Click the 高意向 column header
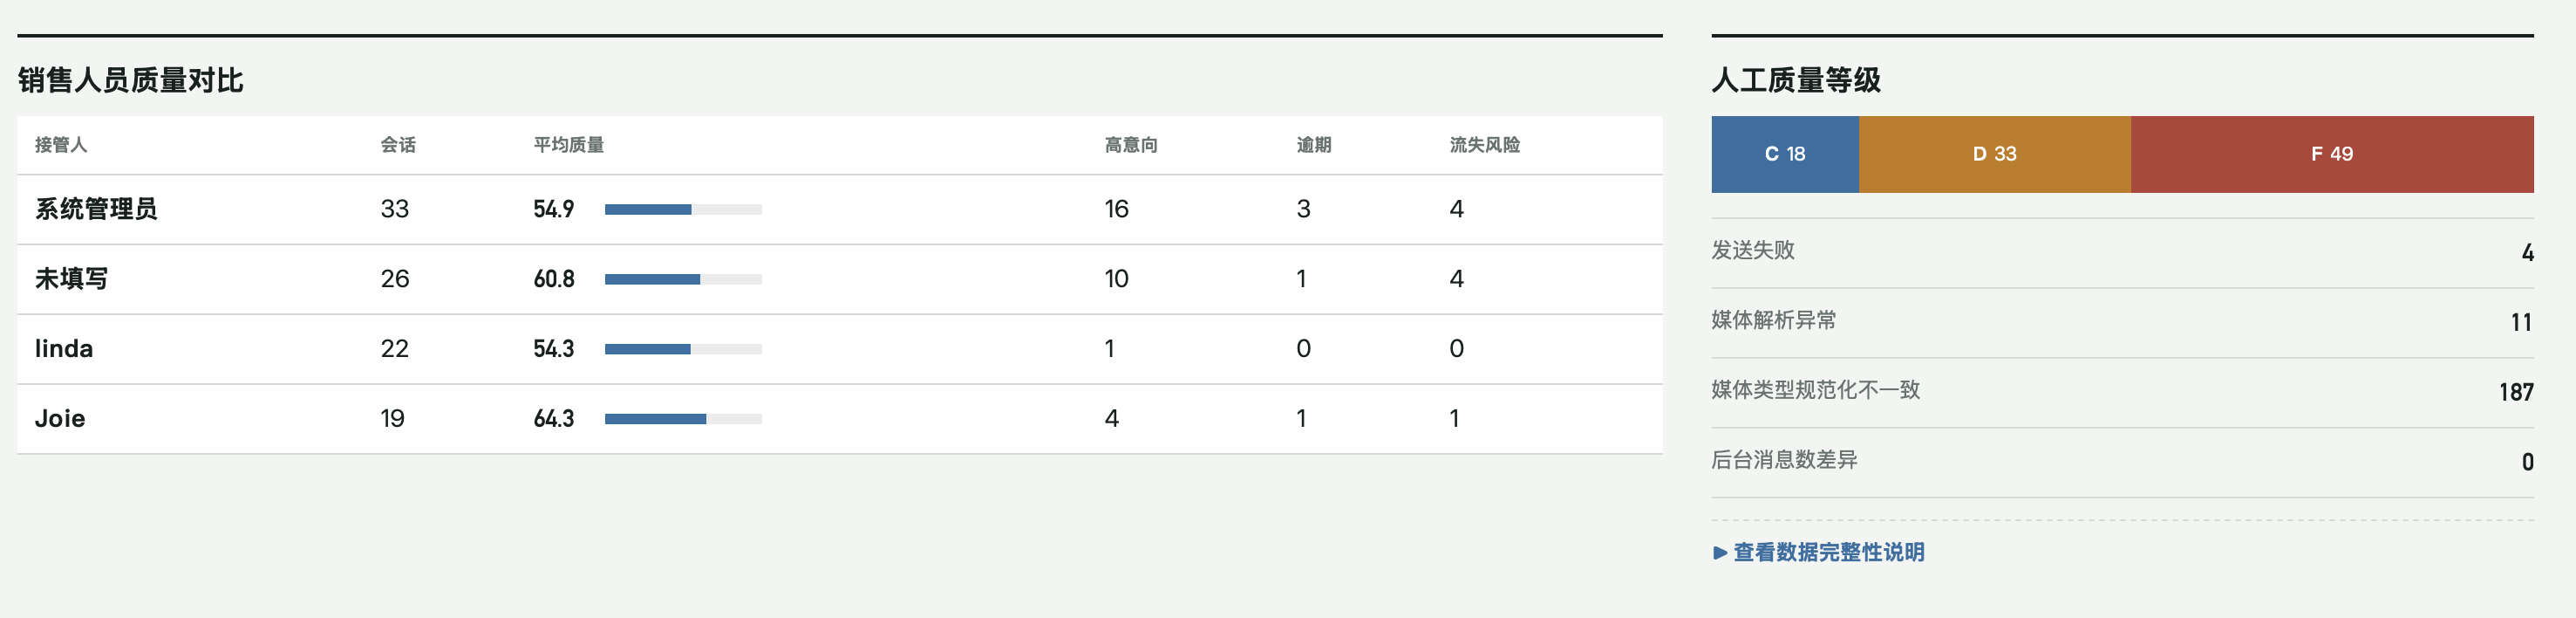Screen dimensions: 2576x618 (x=1131, y=145)
